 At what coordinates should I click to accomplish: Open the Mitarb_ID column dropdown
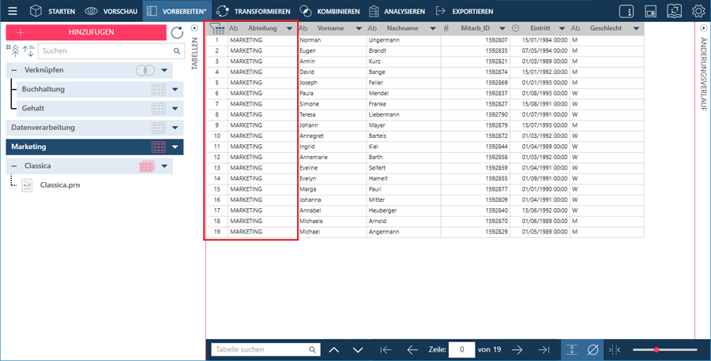(502, 28)
